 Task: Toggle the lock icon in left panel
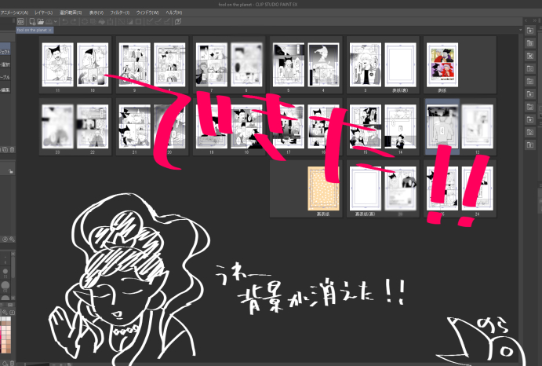[x=11, y=170]
